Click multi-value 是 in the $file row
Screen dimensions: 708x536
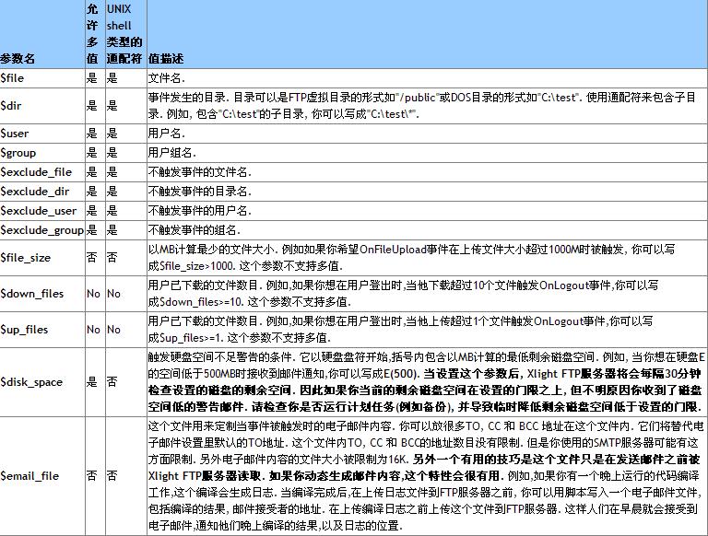(x=91, y=78)
